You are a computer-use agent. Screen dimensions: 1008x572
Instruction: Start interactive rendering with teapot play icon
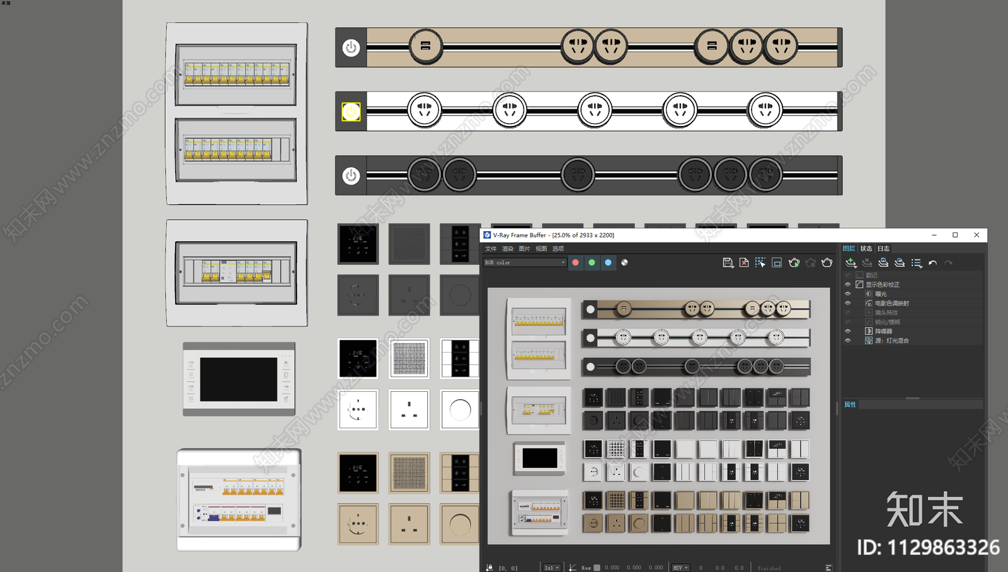pos(794,263)
